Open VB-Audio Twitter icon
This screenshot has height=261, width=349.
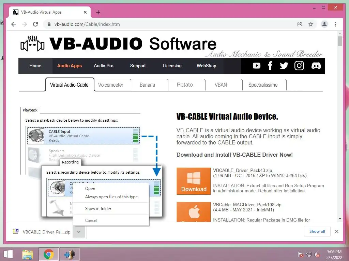pyautogui.click(x=284, y=66)
